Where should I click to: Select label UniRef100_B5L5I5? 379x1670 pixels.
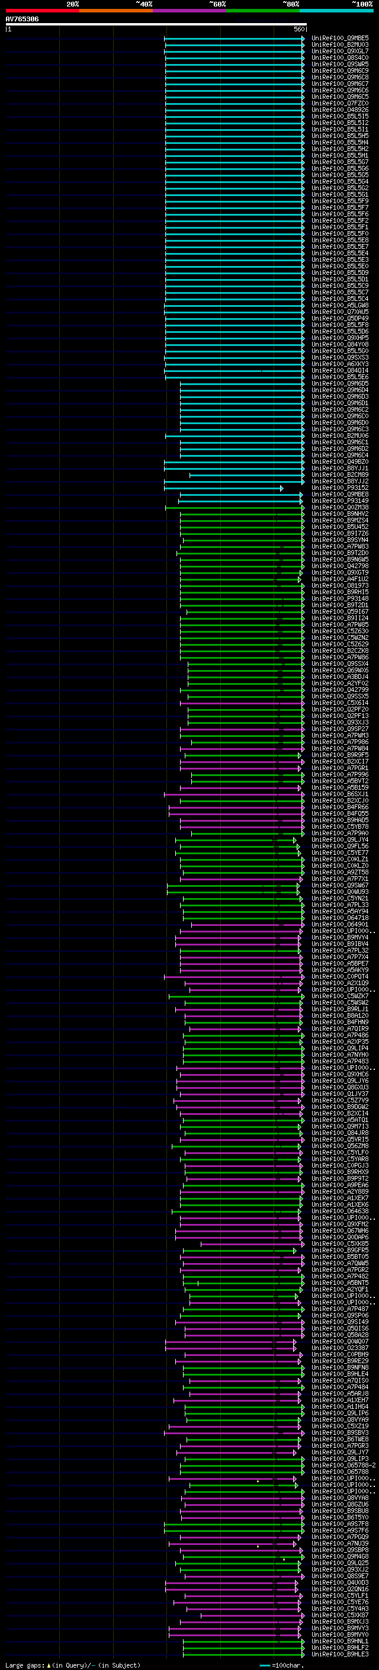click(x=339, y=116)
